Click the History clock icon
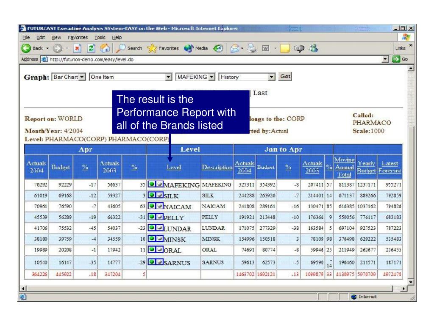 (x=218, y=48)
